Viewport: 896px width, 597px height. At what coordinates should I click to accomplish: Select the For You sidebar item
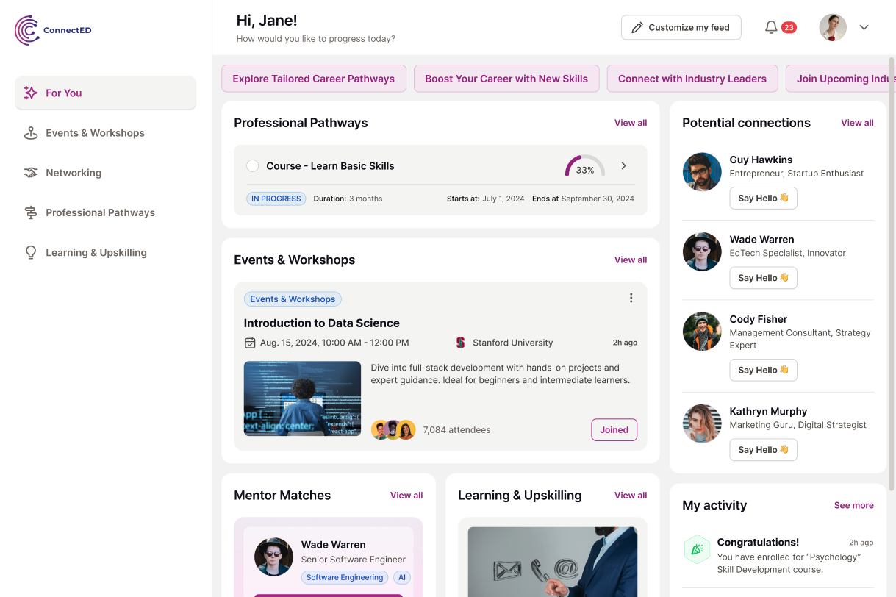(x=105, y=93)
